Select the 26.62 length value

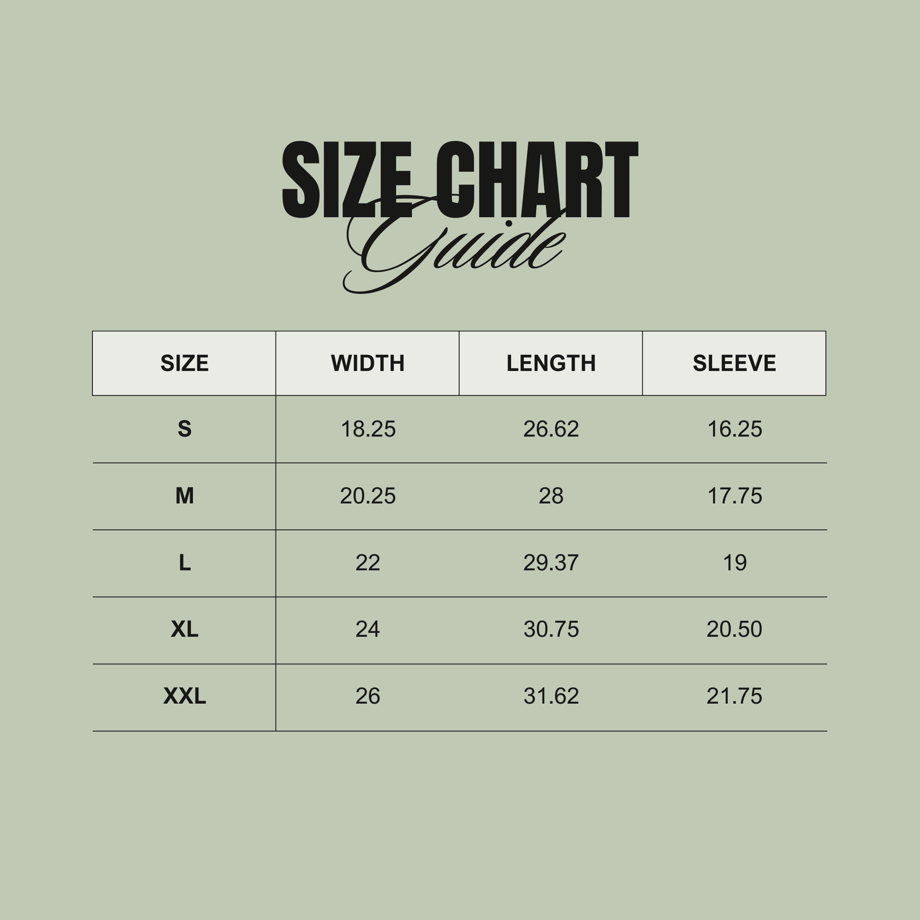coord(551,429)
